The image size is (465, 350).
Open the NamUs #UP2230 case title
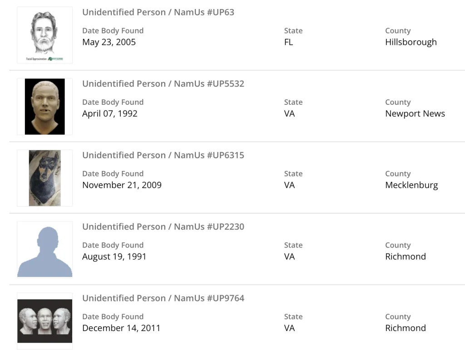(163, 227)
